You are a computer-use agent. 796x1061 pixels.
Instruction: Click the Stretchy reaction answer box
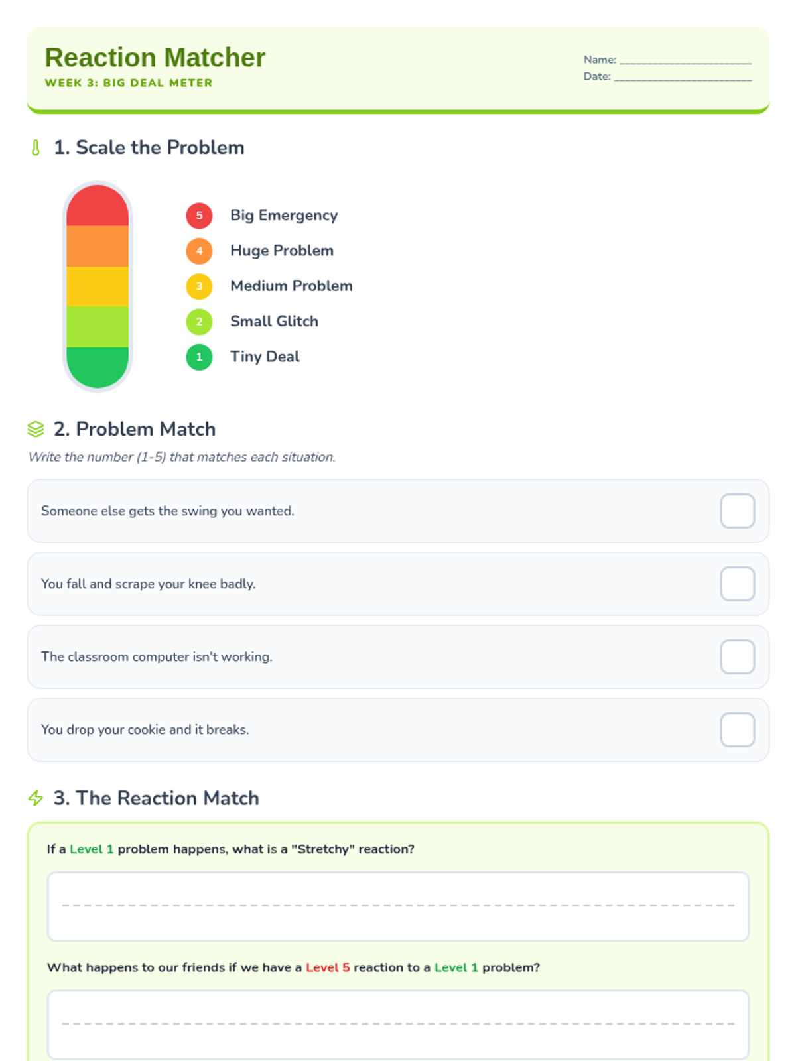398,906
